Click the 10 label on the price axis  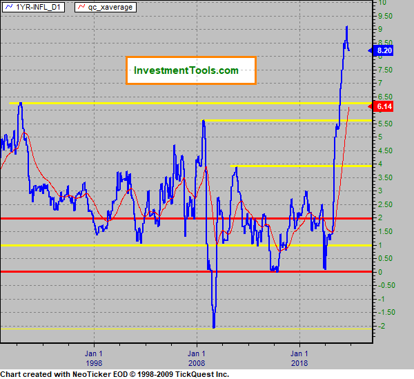[x=382, y=3]
